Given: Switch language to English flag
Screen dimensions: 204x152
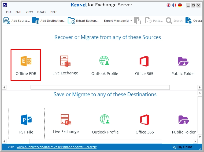Looking at the screenshot, I should [169, 5].
